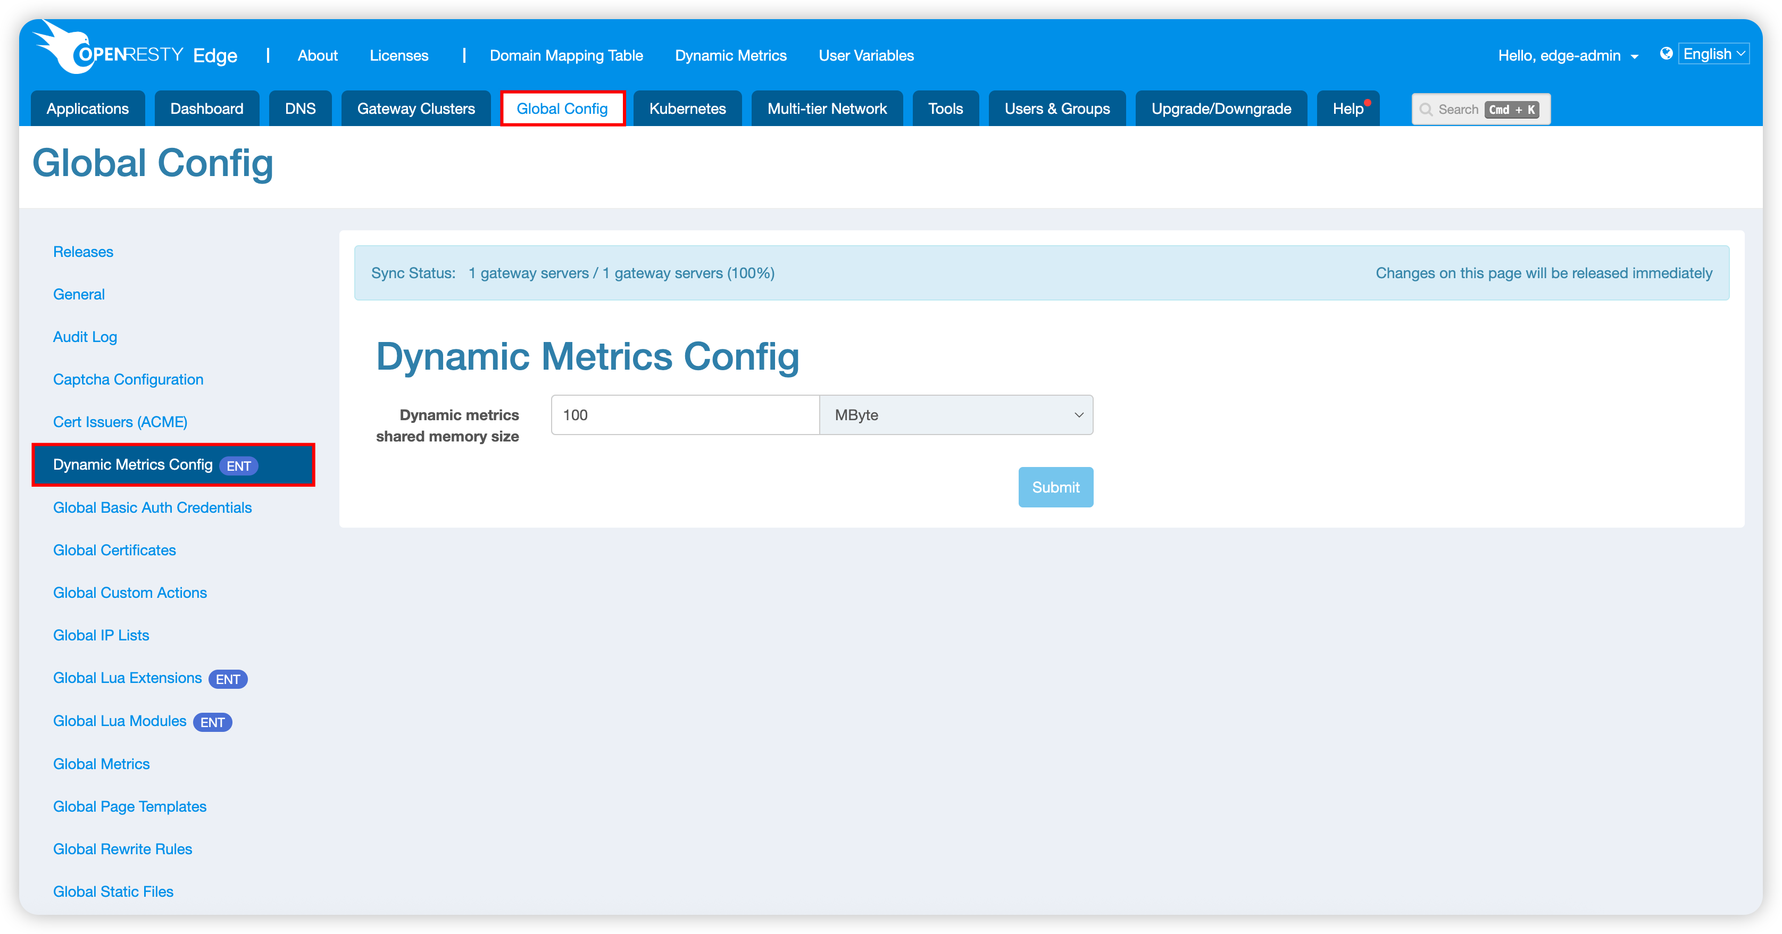The width and height of the screenshot is (1782, 934).
Task: Open the Kubernetes tab
Action: pyautogui.click(x=688, y=109)
